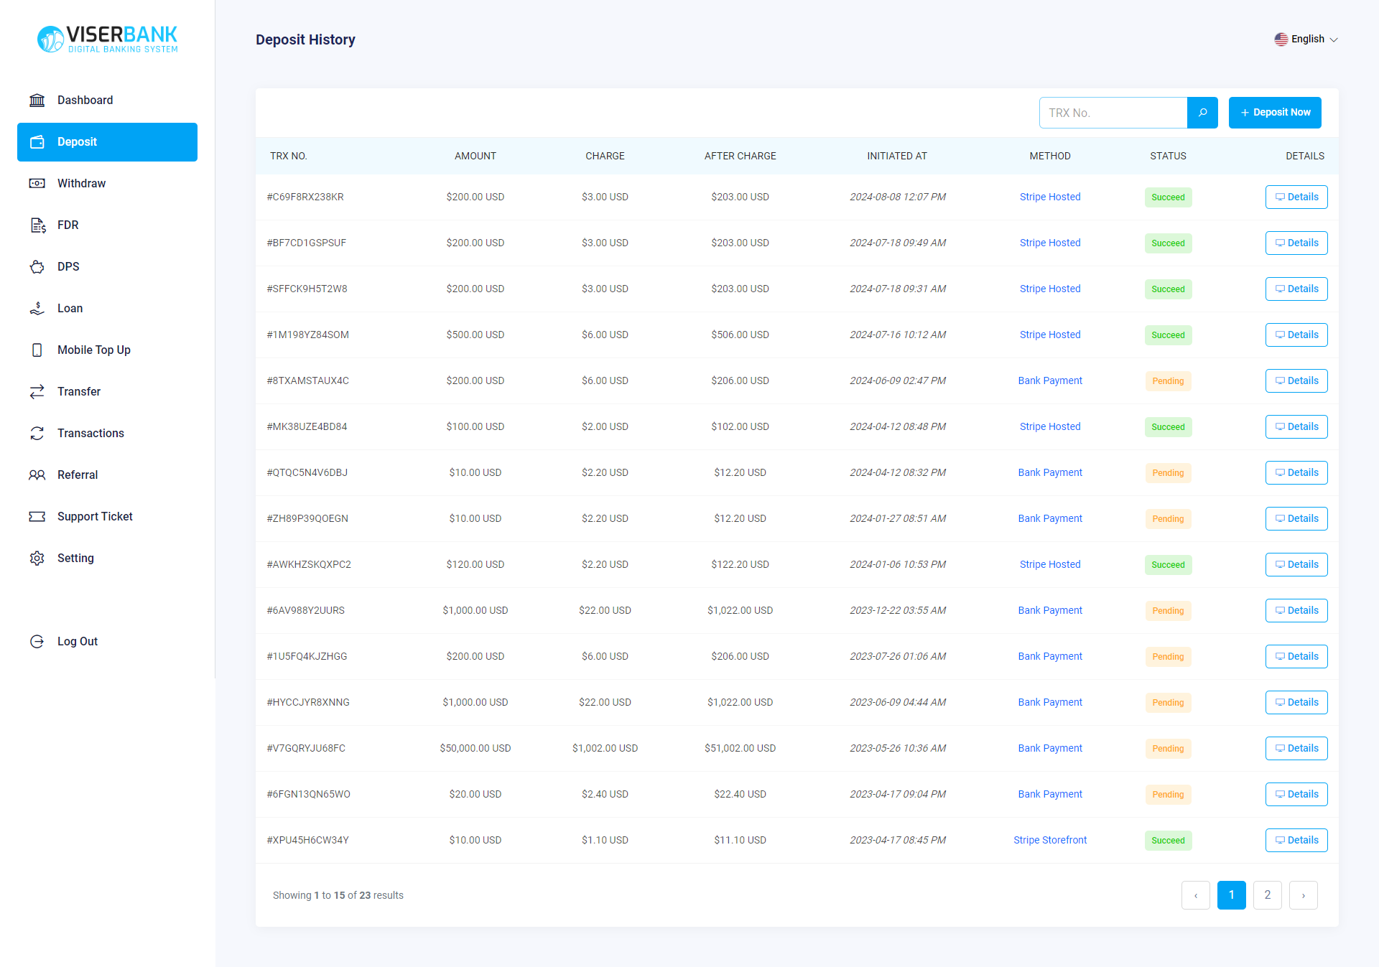Focus the TRX No. search field
1379x967 pixels.
coord(1113,113)
